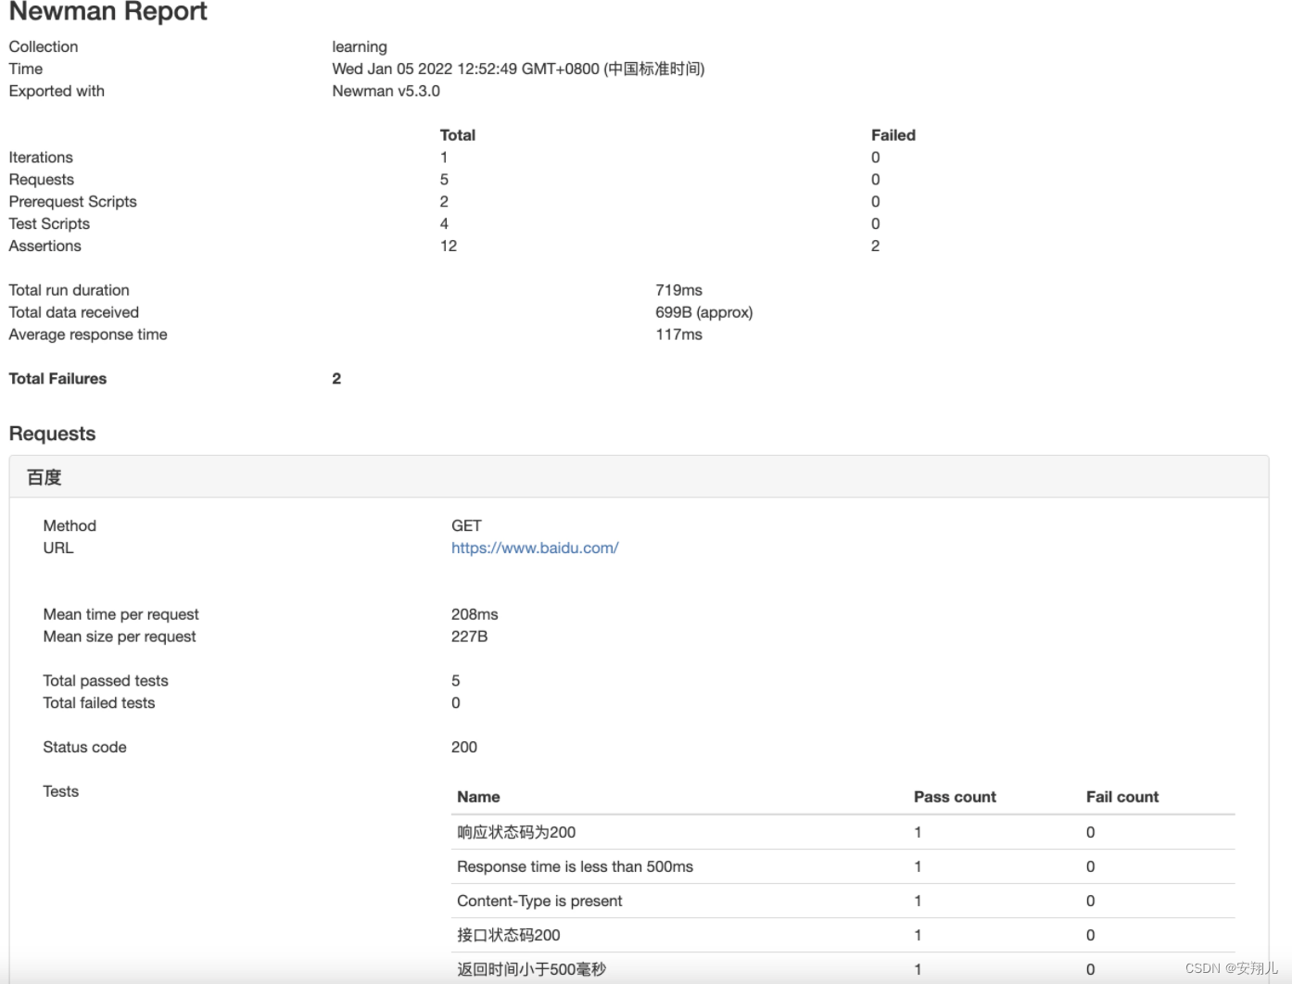Click the 'Exported with' label

(57, 91)
